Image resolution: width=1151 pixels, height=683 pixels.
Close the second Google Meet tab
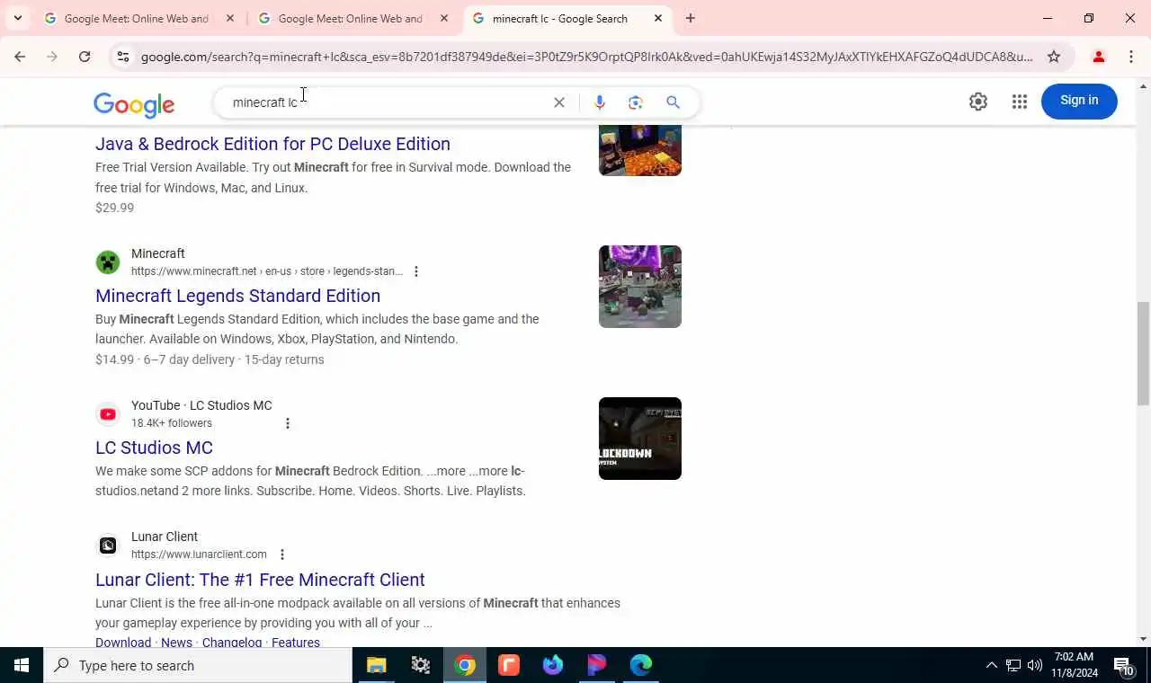(444, 18)
